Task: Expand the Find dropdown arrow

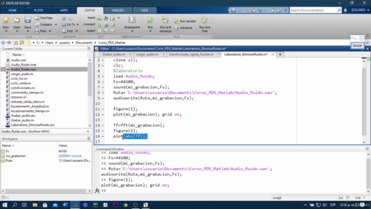Action: pyautogui.click(x=77, y=31)
